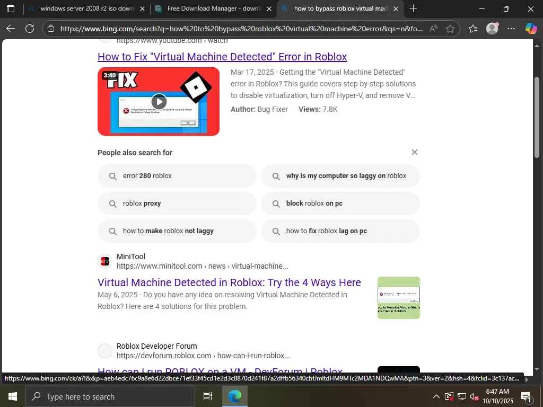Image resolution: width=543 pixels, height=407 pixels.
Task: Open the tab actions menu icon
Action: [x=11, y=8]
